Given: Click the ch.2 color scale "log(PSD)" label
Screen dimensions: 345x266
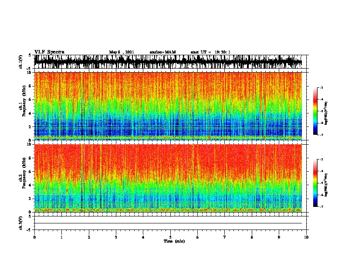Looking at the screenshot, I should pos(326,185).
